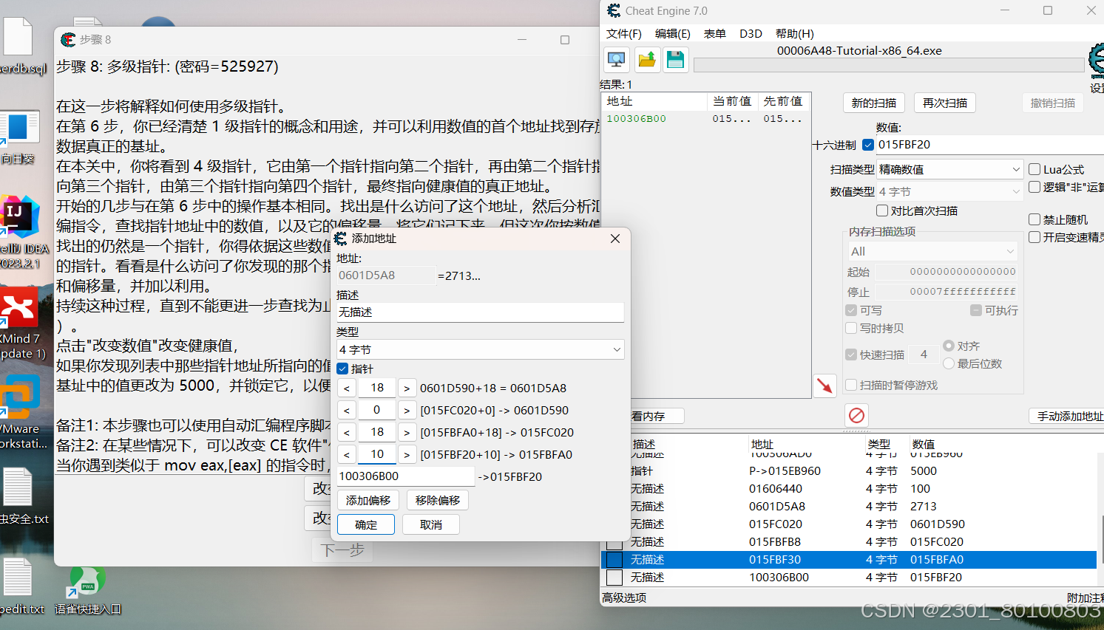Toggle 扫描时暂停游戏 checkbox

[x=851, y=385]
